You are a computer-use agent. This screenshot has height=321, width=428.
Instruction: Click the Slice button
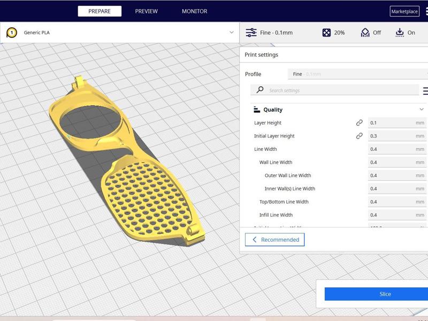pos(376,294)
